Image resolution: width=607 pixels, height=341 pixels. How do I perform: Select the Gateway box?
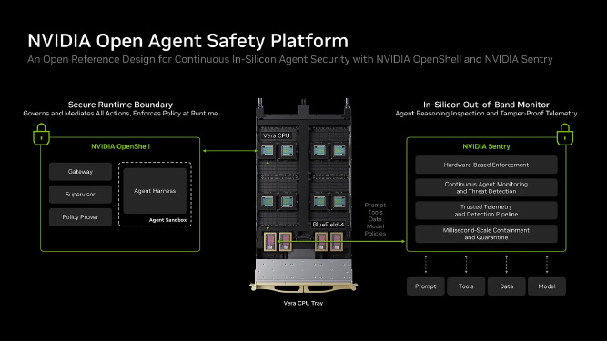[80, 172]
